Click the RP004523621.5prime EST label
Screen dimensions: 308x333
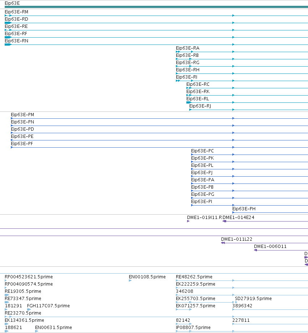pos(29,277)
